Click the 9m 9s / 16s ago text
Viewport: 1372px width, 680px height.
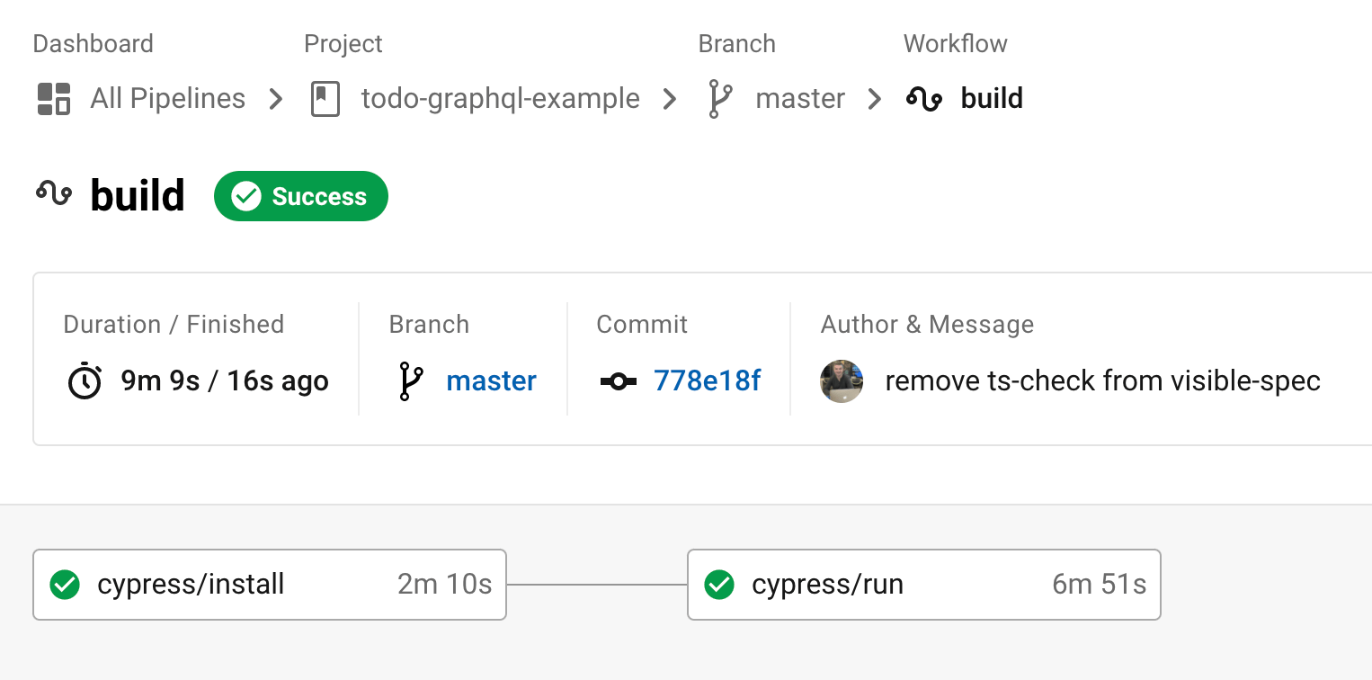coord(225,381)
